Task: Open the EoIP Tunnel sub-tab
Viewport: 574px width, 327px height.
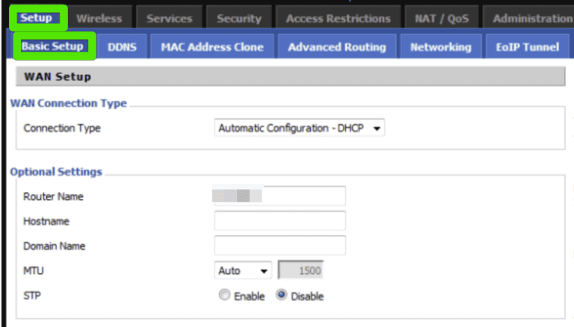Action: 527,46
